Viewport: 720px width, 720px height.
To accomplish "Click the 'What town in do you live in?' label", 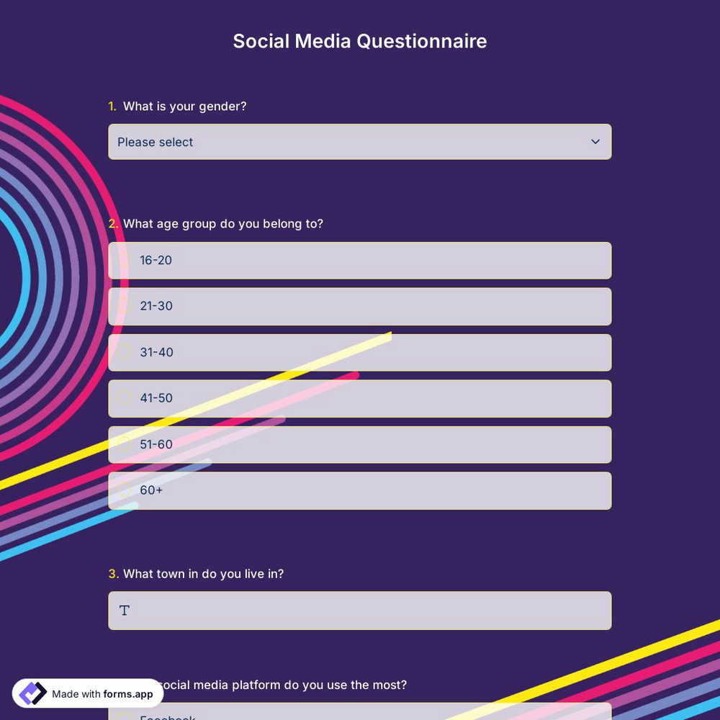I will (204, 574).
